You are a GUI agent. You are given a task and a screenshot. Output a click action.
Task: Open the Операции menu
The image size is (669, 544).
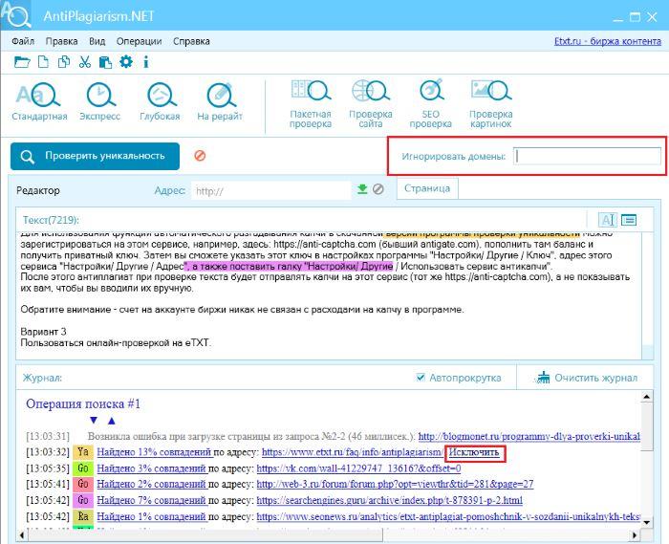coord(139,41)
